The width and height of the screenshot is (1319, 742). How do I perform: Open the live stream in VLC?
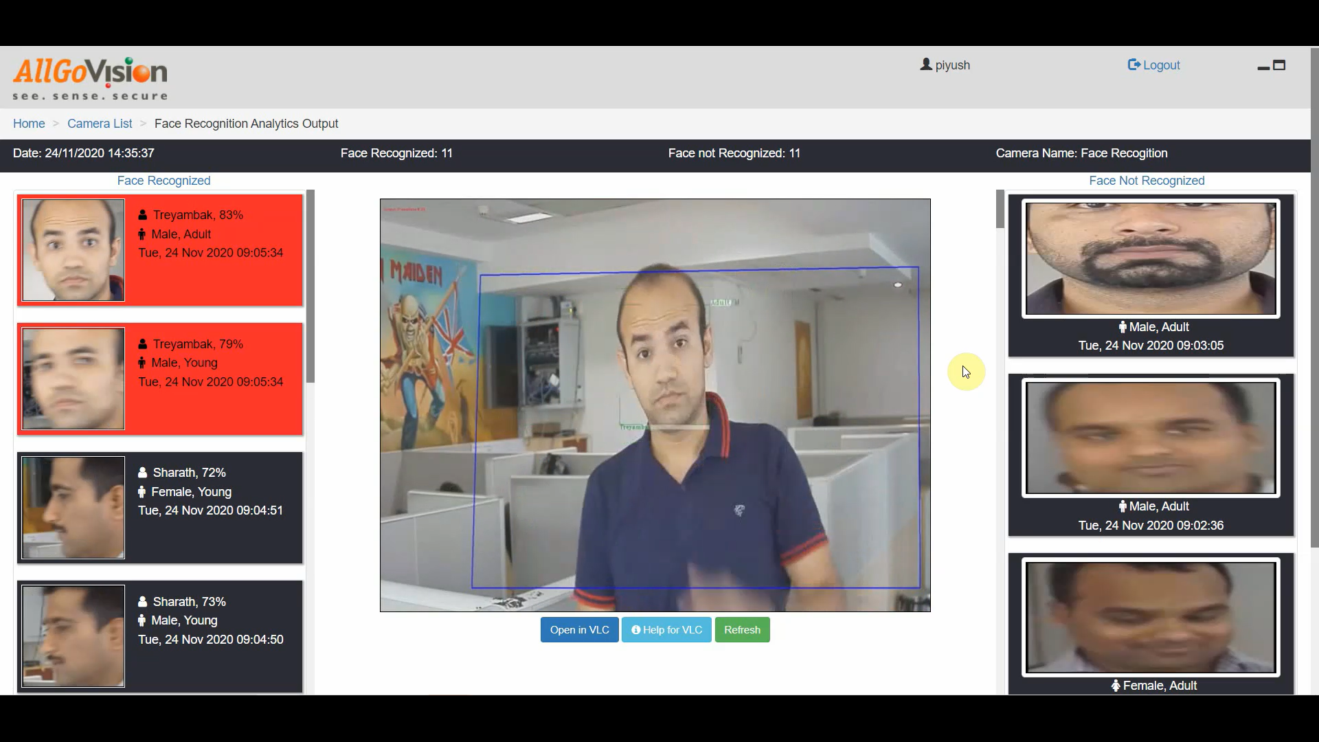point(579,630)
